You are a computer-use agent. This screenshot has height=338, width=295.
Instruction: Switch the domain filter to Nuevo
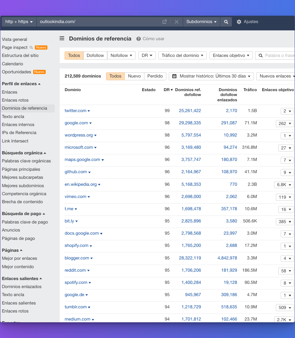134,76
